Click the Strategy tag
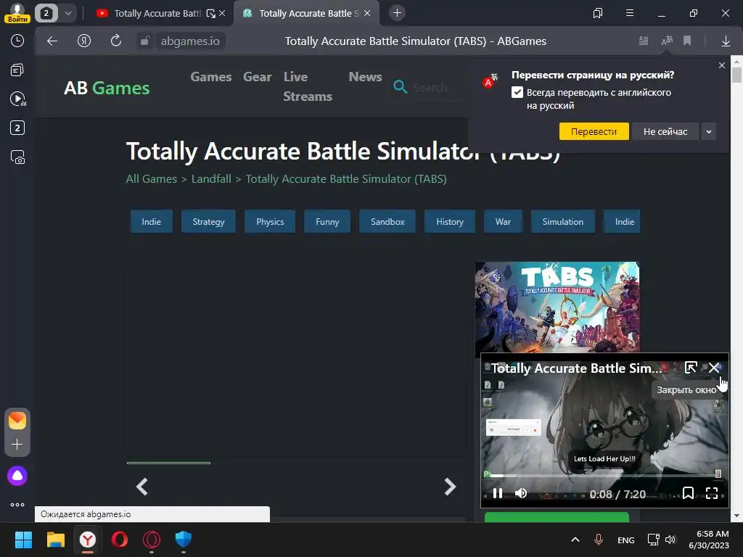Image resolution: width=743 pixels, height=557 pixels. 208,222
